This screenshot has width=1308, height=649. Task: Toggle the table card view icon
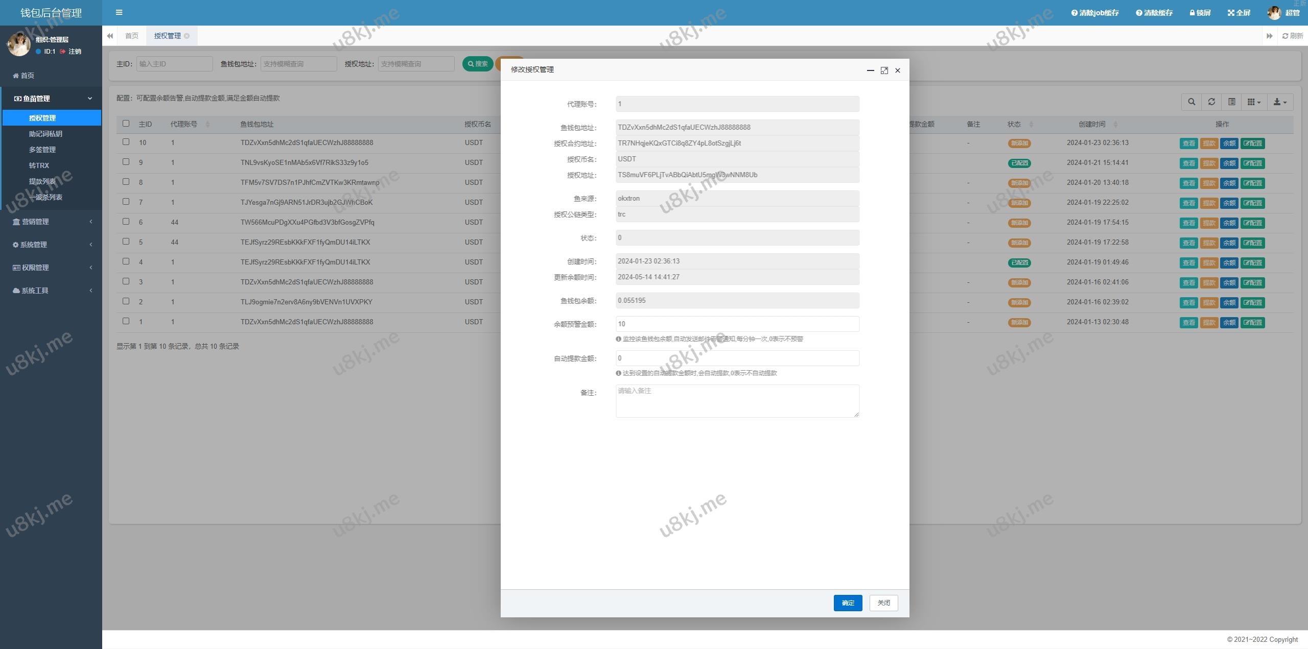click(1232, 102)
